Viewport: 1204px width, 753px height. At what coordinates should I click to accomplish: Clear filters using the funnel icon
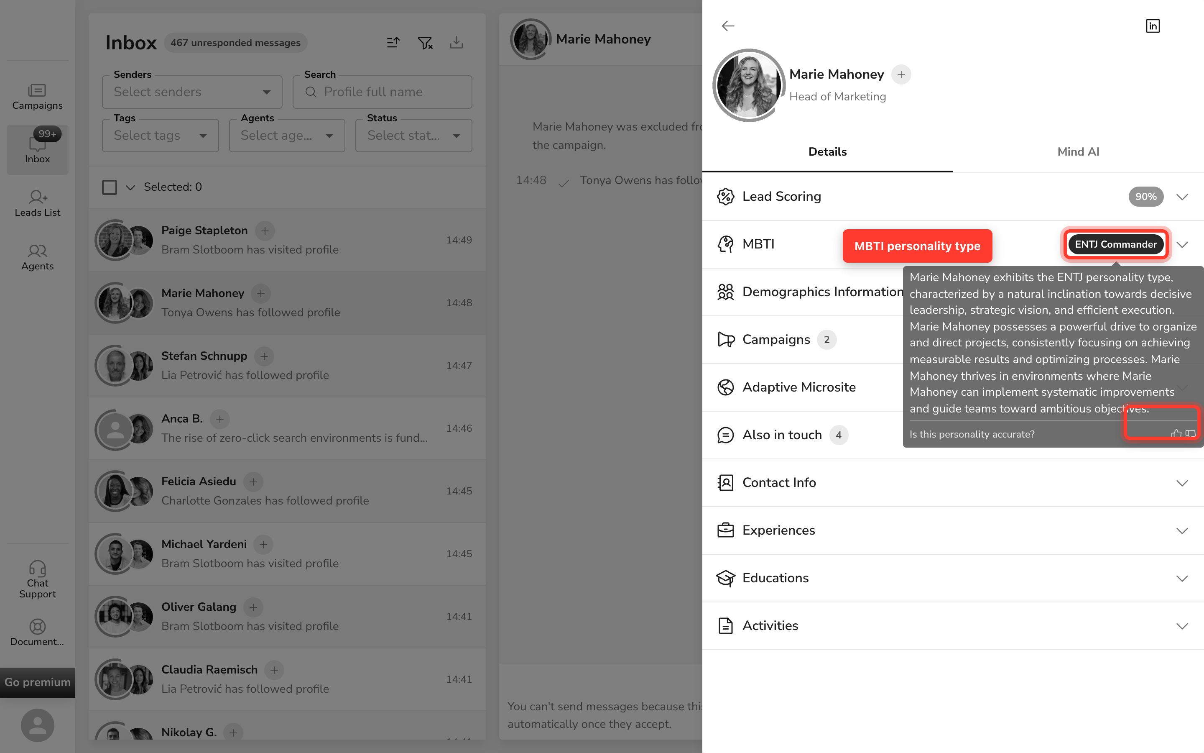coord(425,43)
